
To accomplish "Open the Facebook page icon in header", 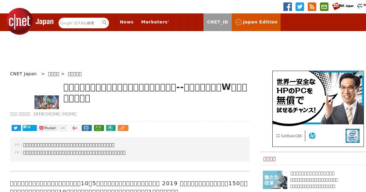I will (x=288, y=7).
